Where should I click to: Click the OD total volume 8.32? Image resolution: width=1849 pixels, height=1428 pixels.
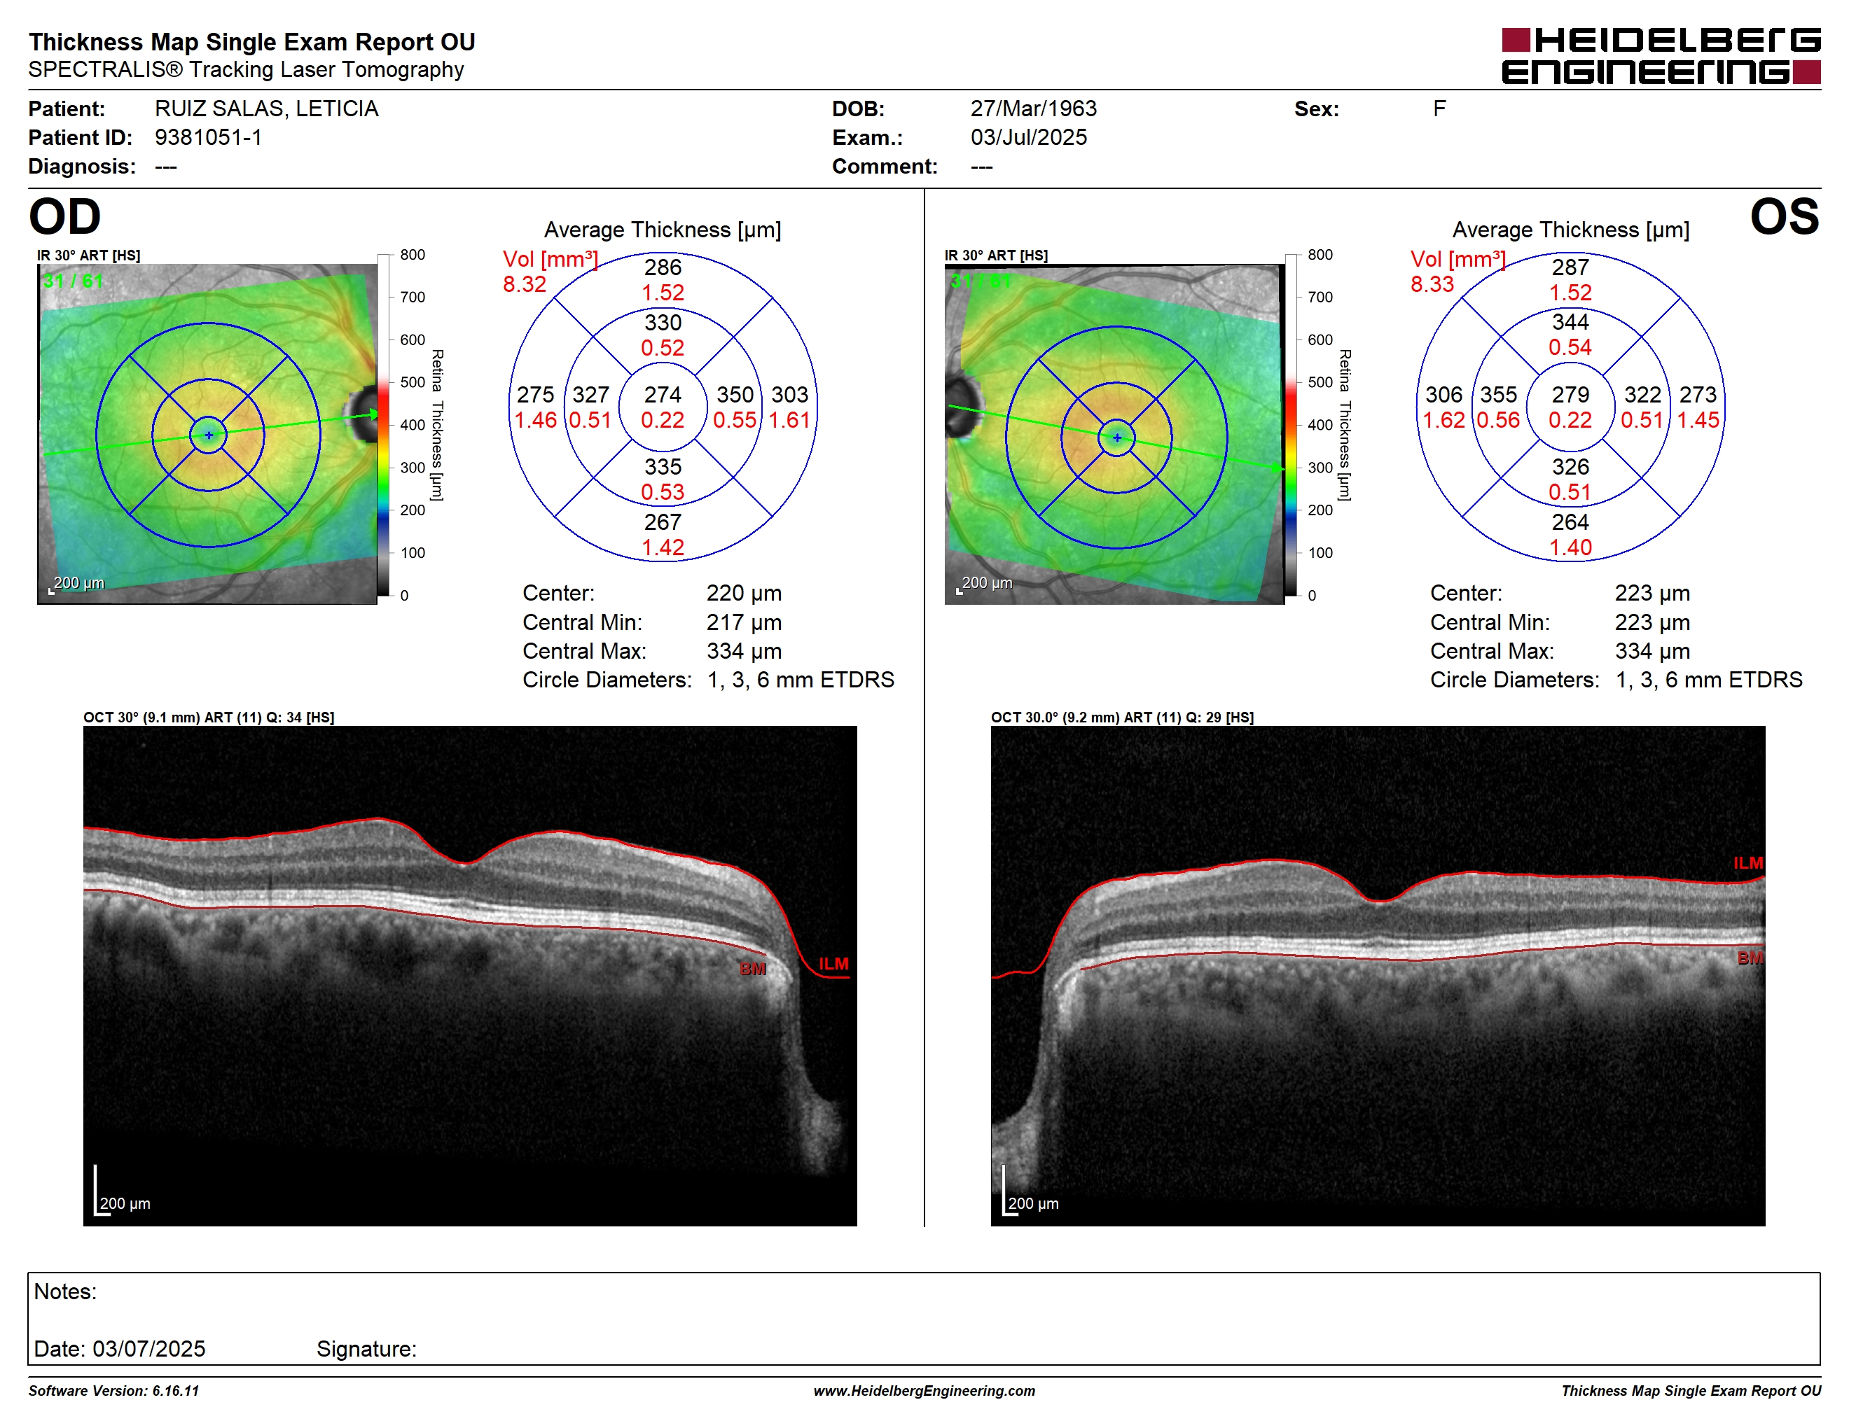524,284
